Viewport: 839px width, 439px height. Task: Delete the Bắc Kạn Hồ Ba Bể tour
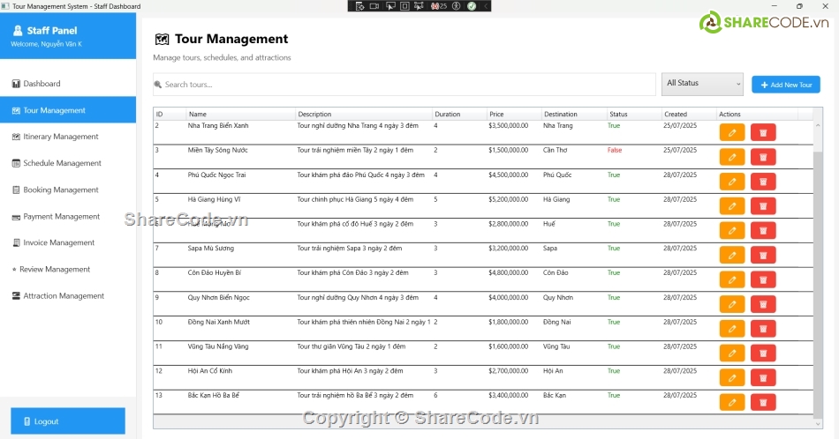point(763,402)
